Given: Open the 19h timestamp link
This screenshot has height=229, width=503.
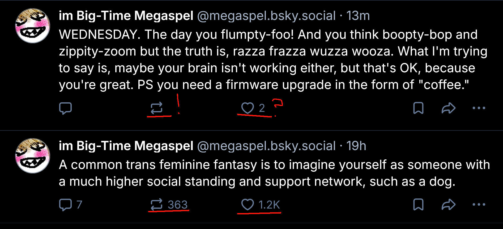Looking at the screenshot, I should 356,146.
